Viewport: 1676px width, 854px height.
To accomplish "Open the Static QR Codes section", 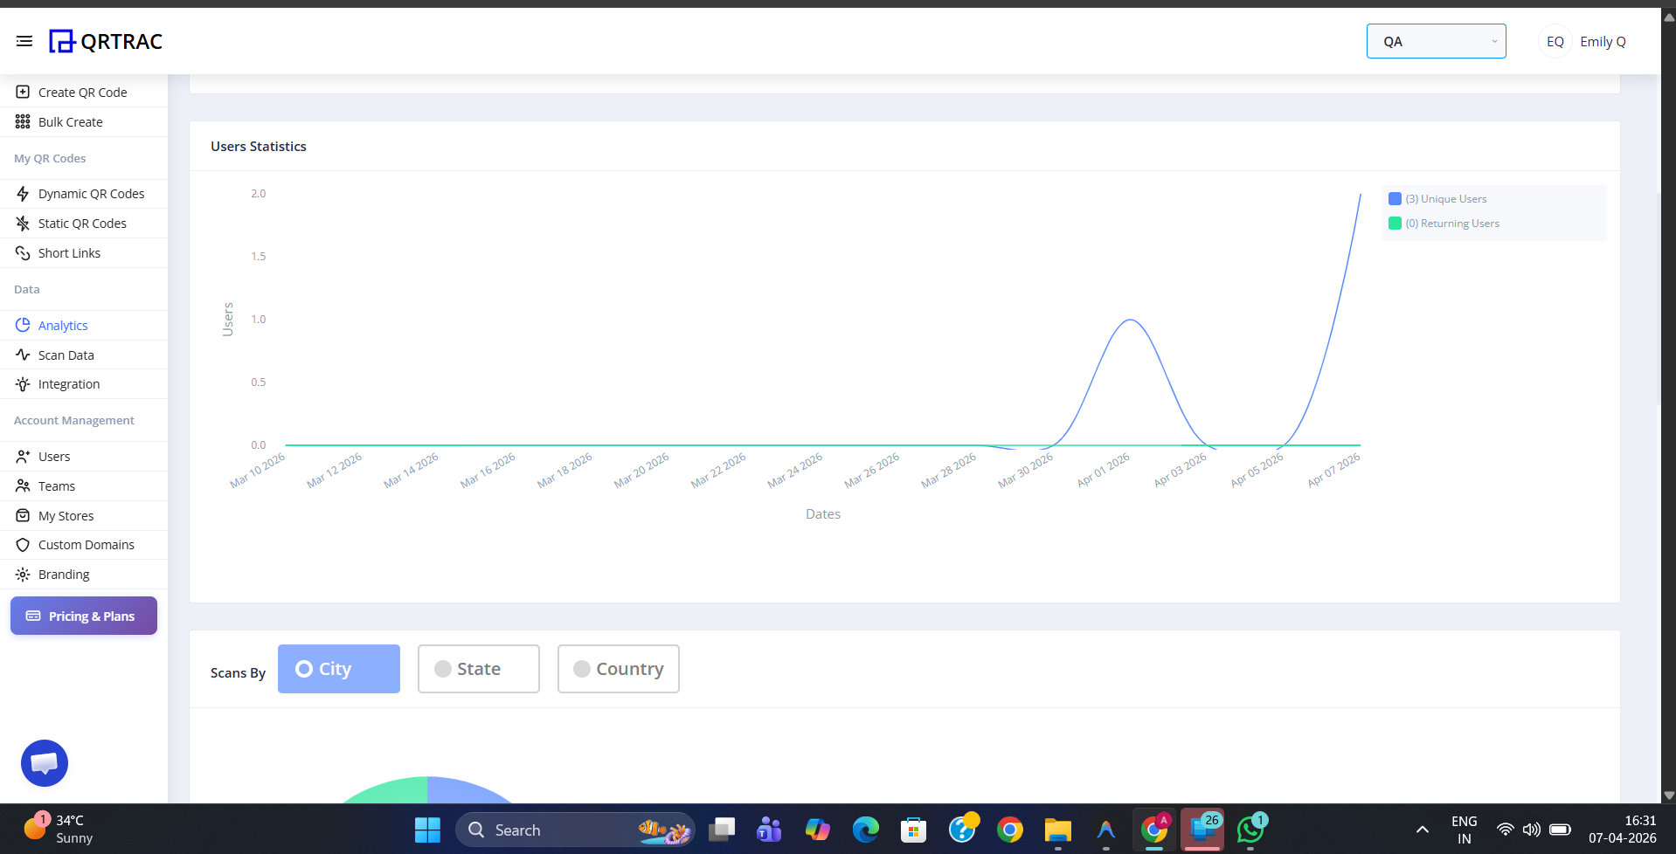I will [x=81, y=223].
